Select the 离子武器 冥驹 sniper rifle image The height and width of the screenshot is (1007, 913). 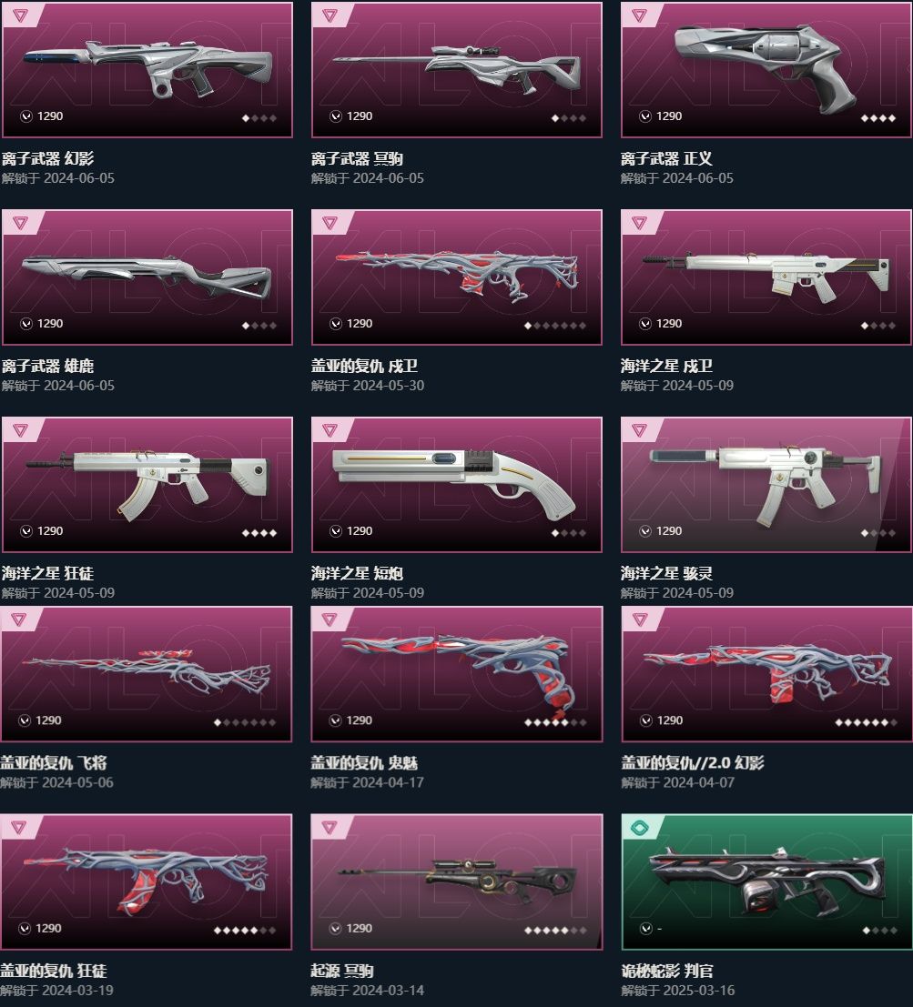457,69
